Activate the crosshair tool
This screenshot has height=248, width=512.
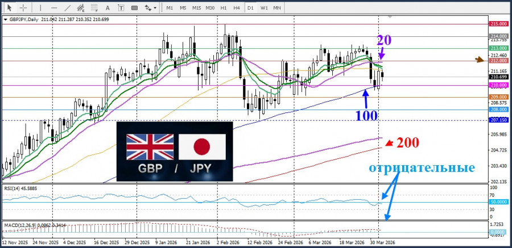click(23, 7)
